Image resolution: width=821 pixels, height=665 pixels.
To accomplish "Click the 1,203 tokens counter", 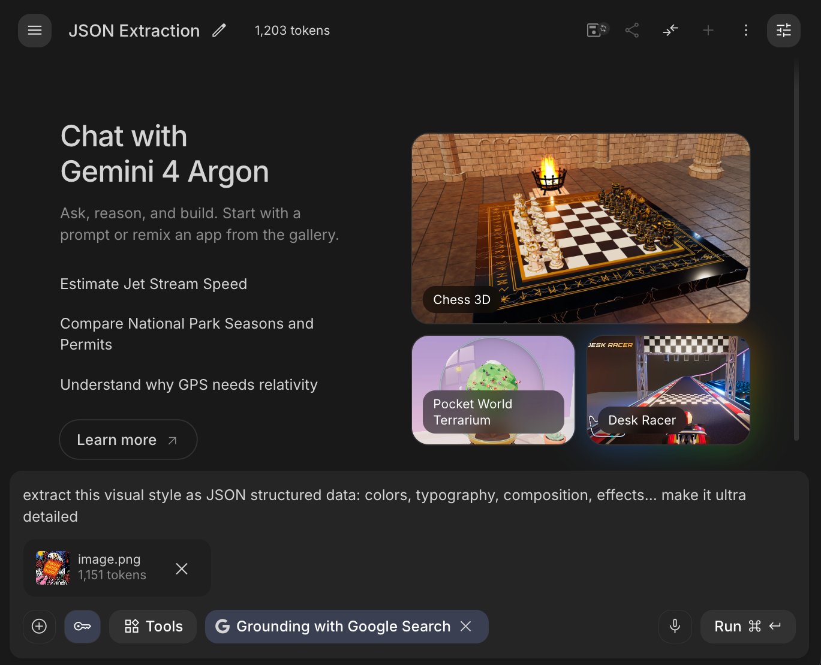I will 292,31.
